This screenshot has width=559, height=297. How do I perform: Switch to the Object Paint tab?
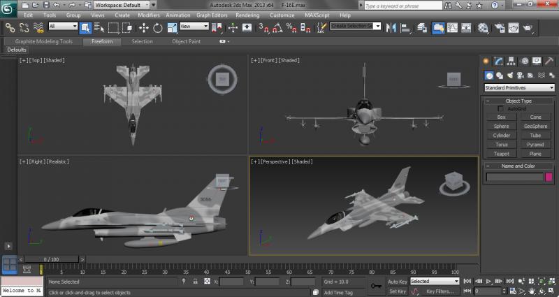186,41
